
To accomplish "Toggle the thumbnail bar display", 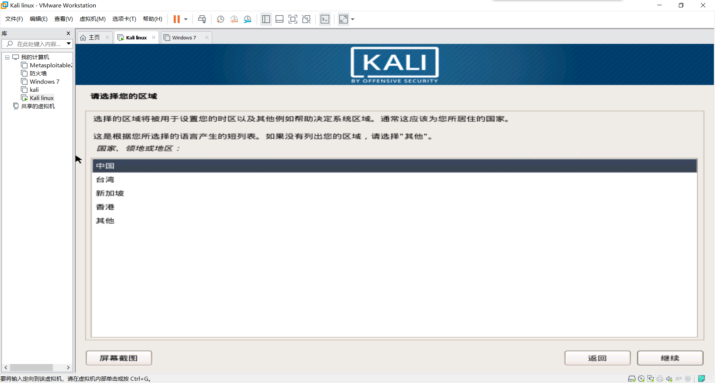I will click(279, 19).
